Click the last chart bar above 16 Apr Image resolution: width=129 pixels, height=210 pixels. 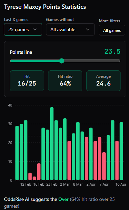[x=121, y=151]
